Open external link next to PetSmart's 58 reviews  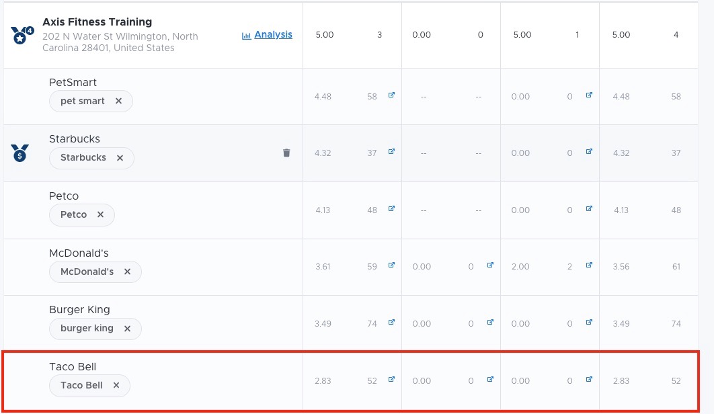pos(391,95)
